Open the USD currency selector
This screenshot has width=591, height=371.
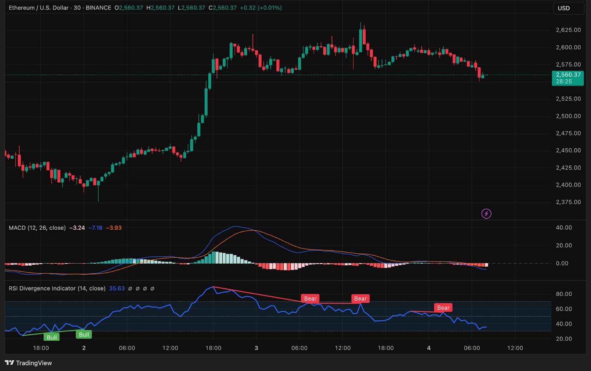pyautogui.click(x=568, y=8)
